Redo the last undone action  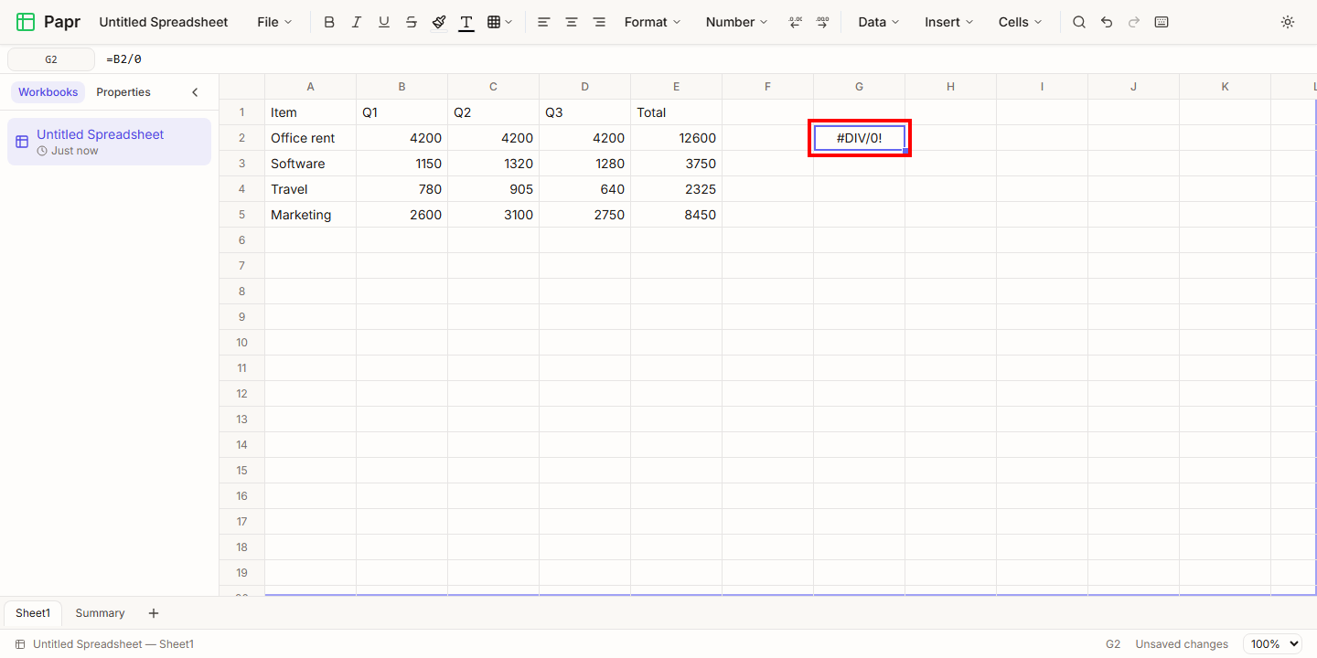click(1134, 22)
